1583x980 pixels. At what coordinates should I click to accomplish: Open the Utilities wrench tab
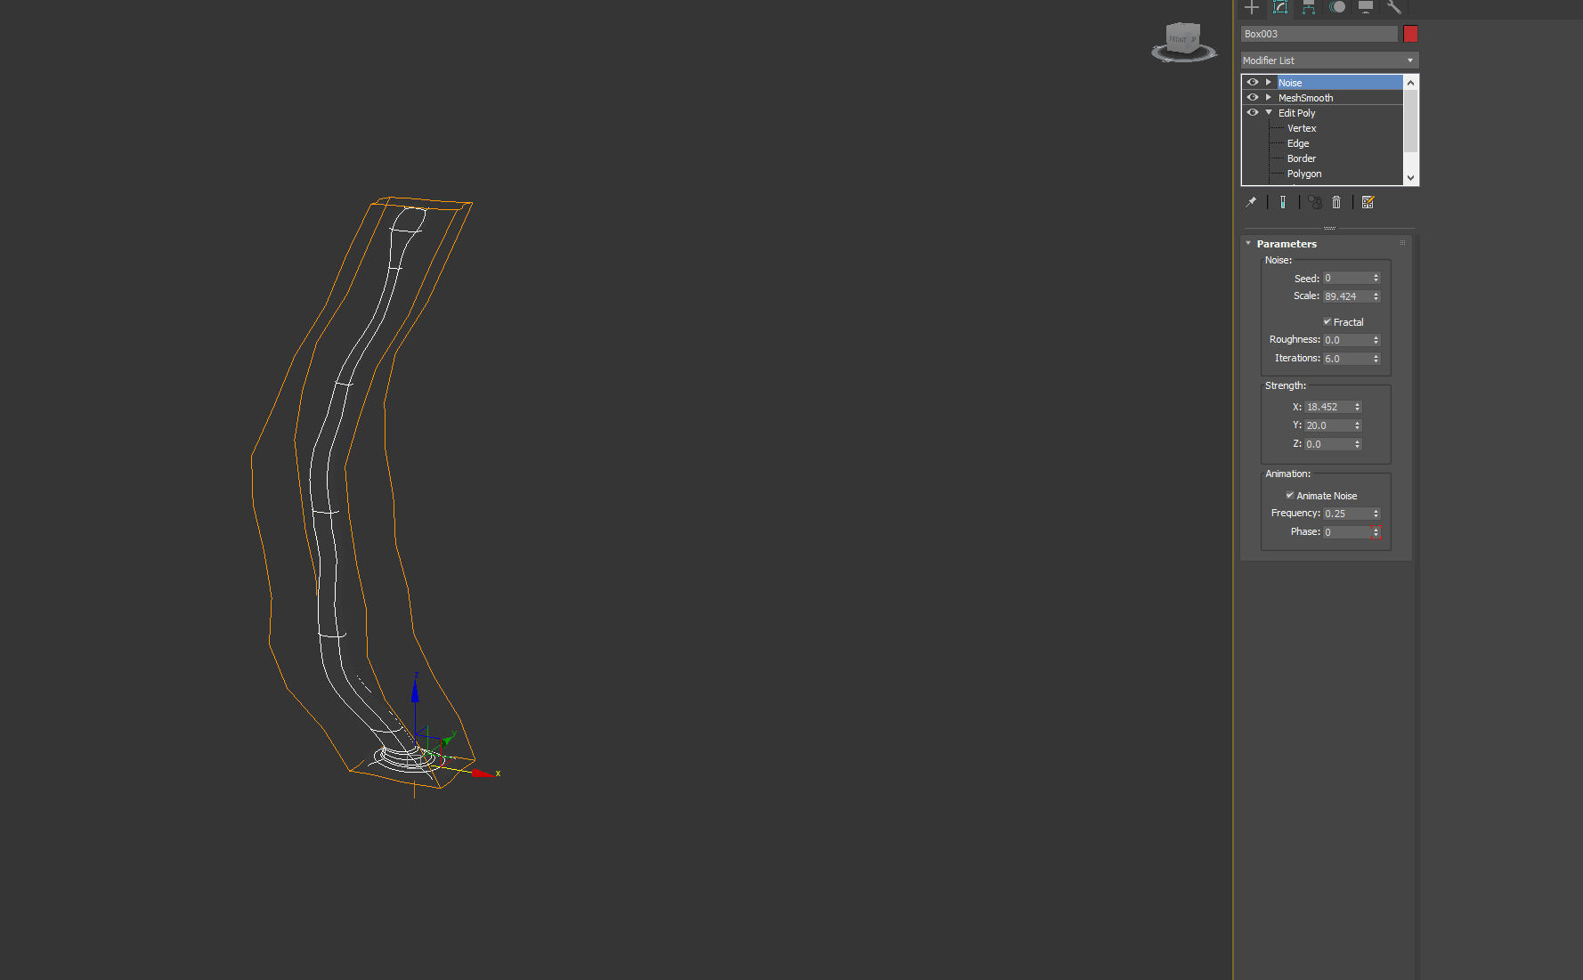1394,7
